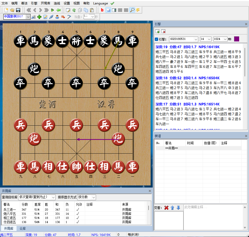Move variation down with blue down arrow

tap(178, 208)
